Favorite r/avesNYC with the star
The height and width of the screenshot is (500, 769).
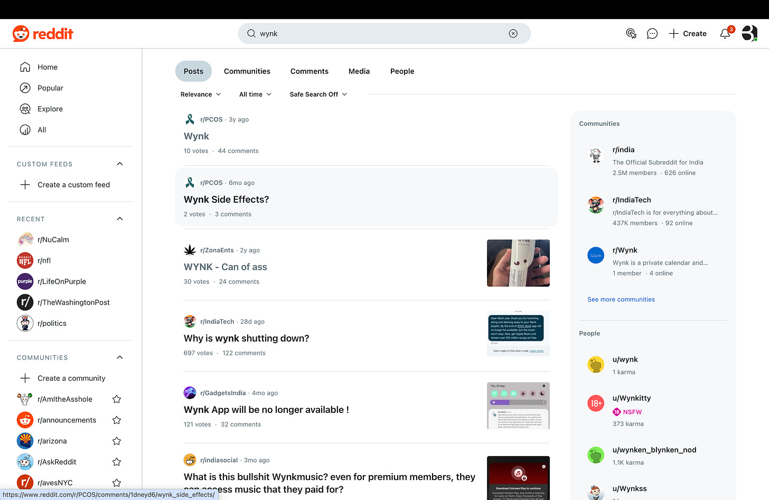(117, 483)
